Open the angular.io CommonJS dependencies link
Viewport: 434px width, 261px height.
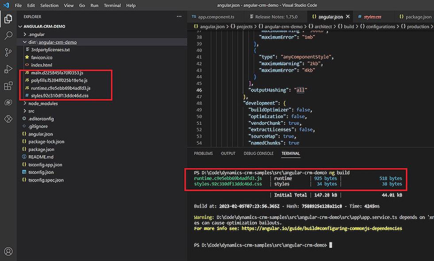322,228
